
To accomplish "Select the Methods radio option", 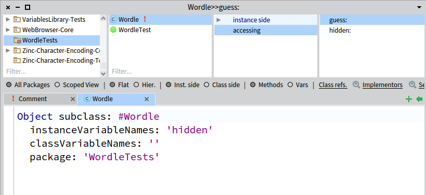I will point(253,85).
